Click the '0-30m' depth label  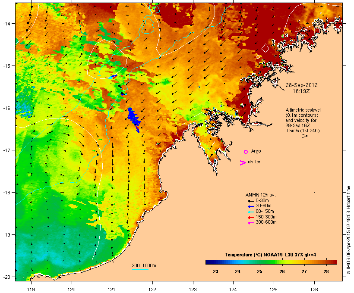(x=262, y=201)
